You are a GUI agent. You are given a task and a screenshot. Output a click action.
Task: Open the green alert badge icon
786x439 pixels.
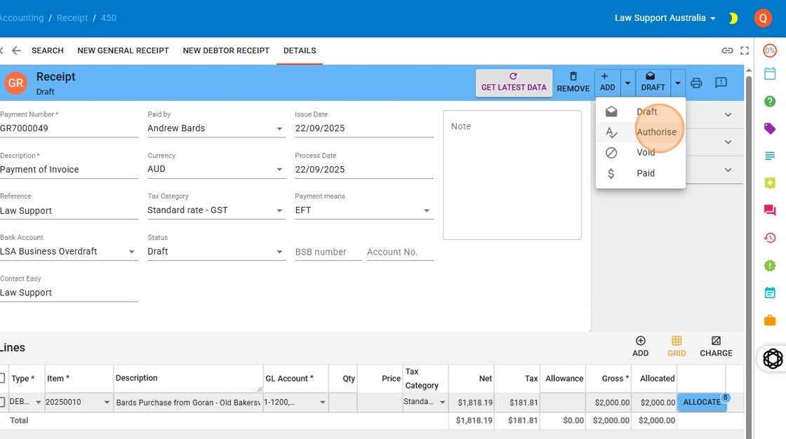(770, 265)
